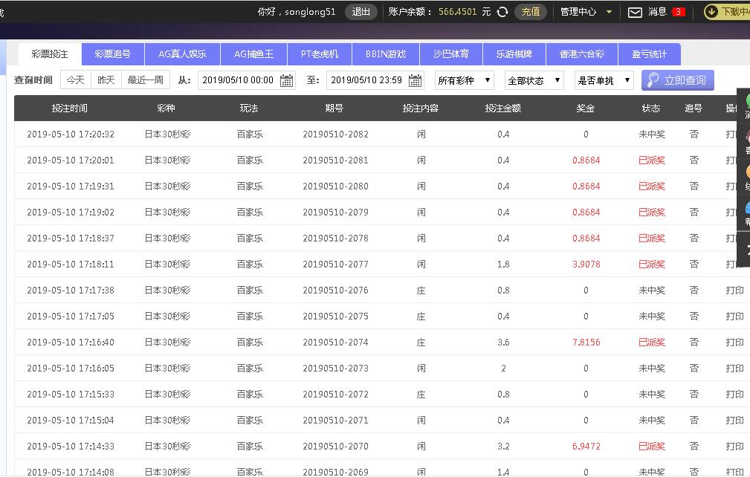Open the start date calendar picker

point(286,80)
